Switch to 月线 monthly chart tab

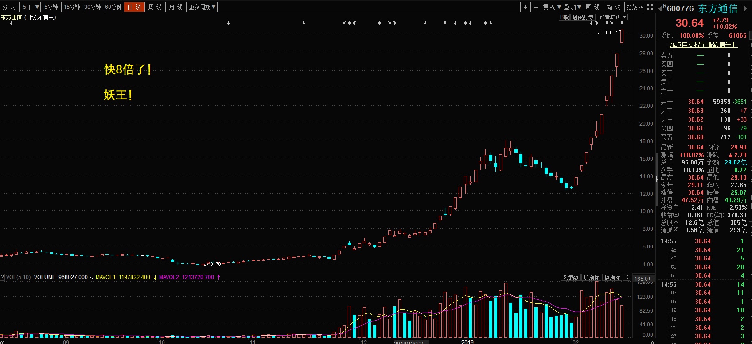pos(176,7)
